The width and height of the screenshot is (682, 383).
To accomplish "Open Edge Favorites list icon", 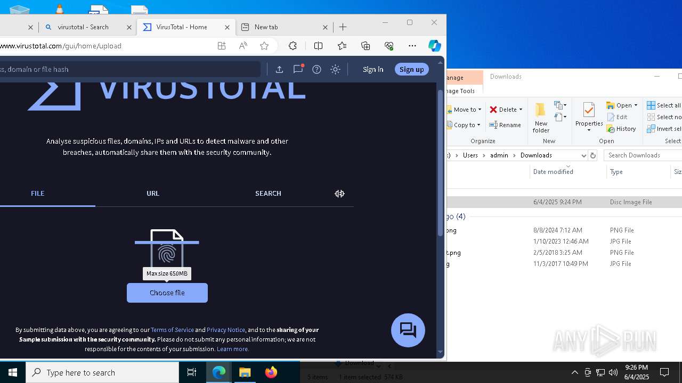I will (x=342, y=46).
